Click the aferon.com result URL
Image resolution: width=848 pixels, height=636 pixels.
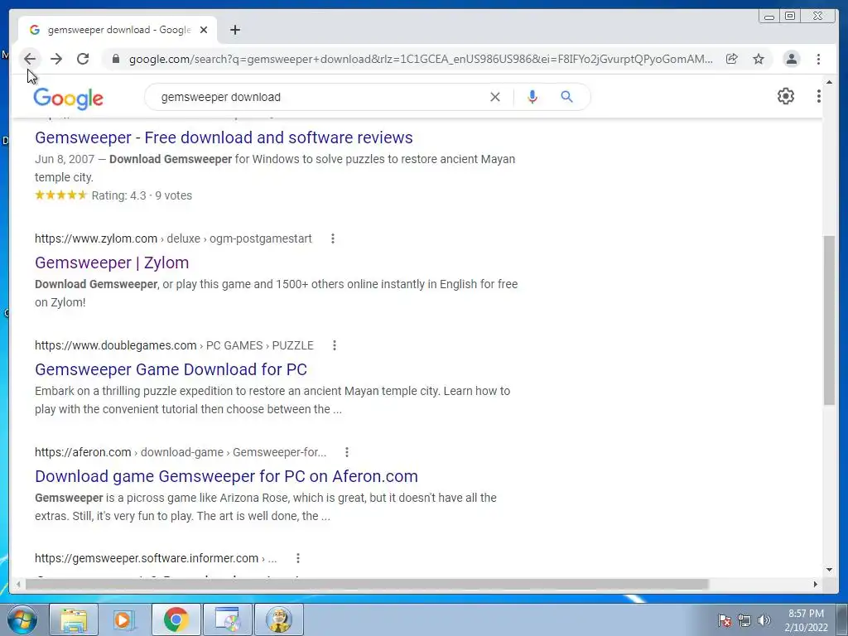pos(181,452)
